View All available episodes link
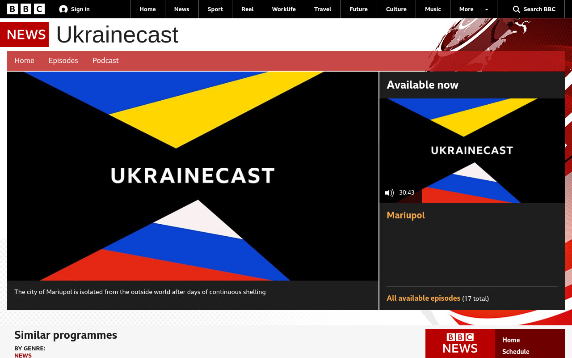This screenshot has width=572, height=358. pos(423,298)
